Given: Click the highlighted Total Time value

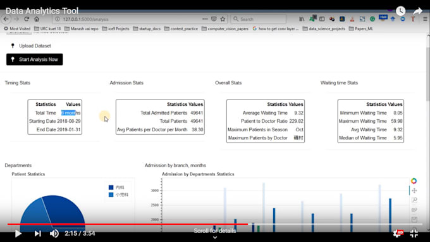Looking at the screenshot, I should tap(71, 113).
